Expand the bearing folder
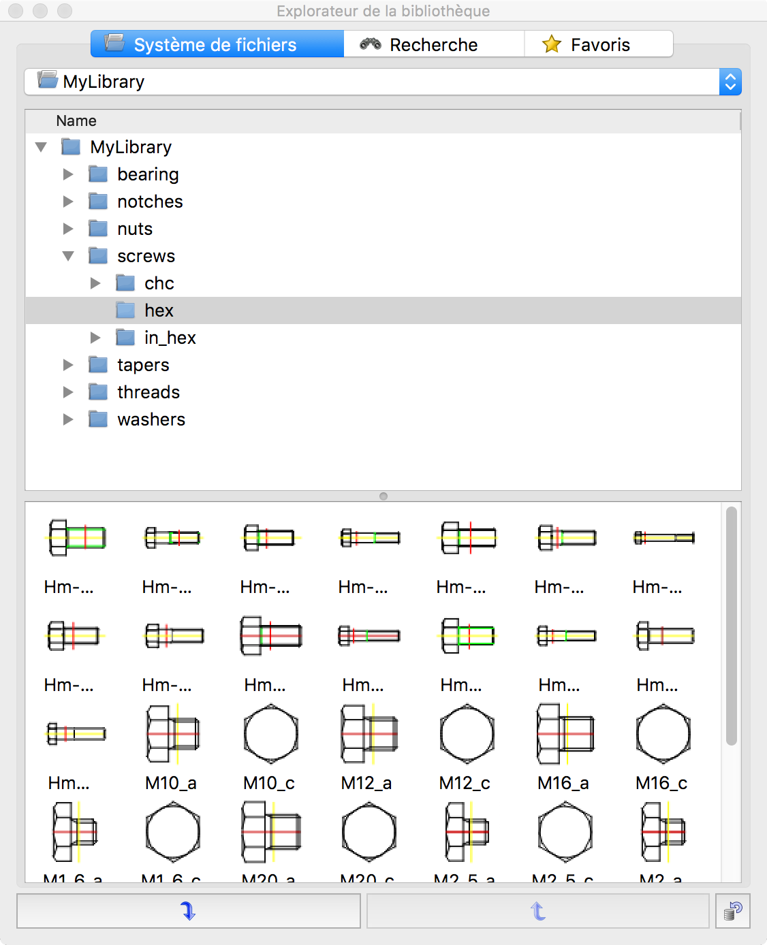This screenshot has width=767, height=945. point(68,174)
